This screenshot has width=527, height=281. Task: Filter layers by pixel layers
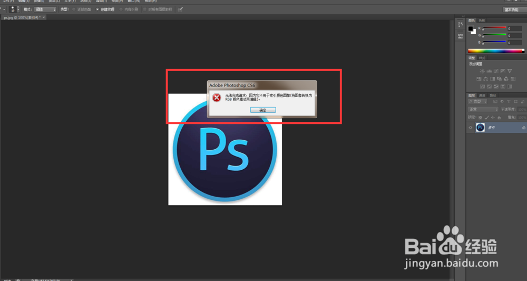[x=495, y=102]
